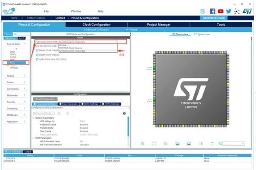Open the YouTube icon link
Image resolution: width=256 pixels, height=170 pixels.
click(x=220, y=11)
